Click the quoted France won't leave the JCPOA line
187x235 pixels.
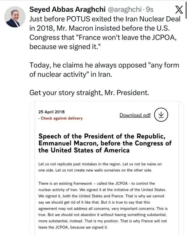[x=103, y=38]
